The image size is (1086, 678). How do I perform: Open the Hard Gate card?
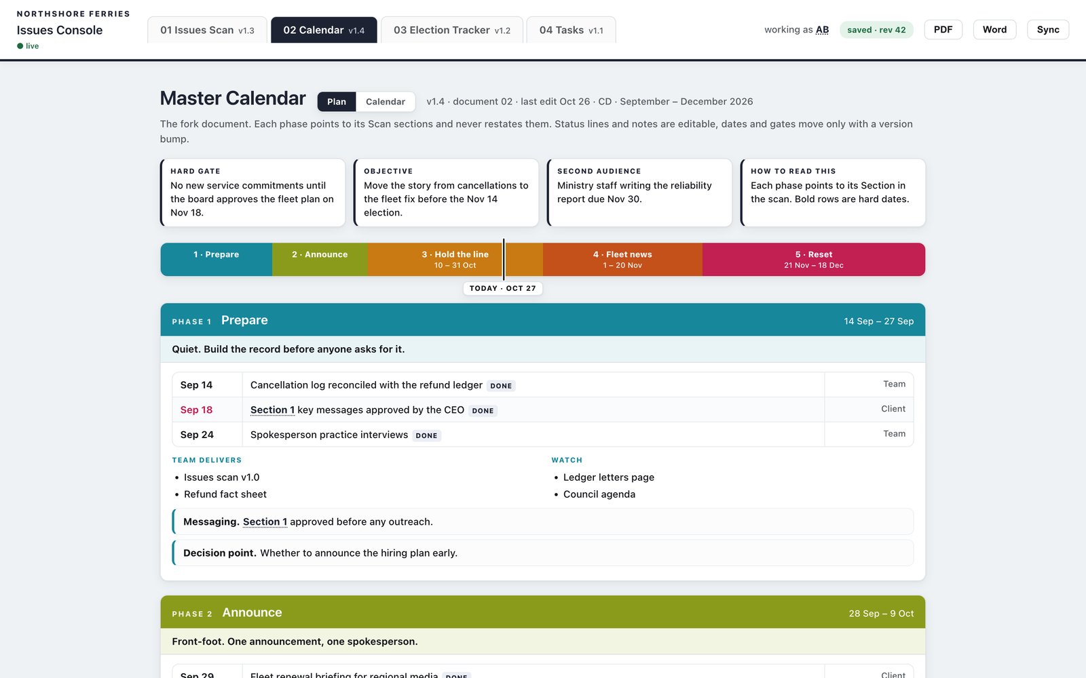[252, 193]
